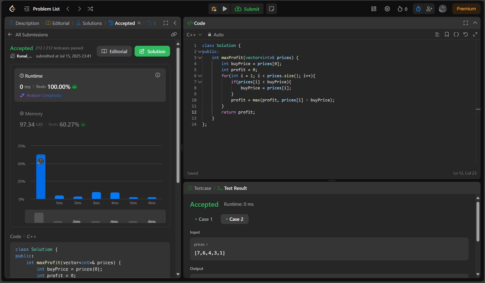Image resolution: width=485 pixels, height=283 pixels.
Task: Select the Accepted tab
Action: pyautogui.click(x=122, y=23)
